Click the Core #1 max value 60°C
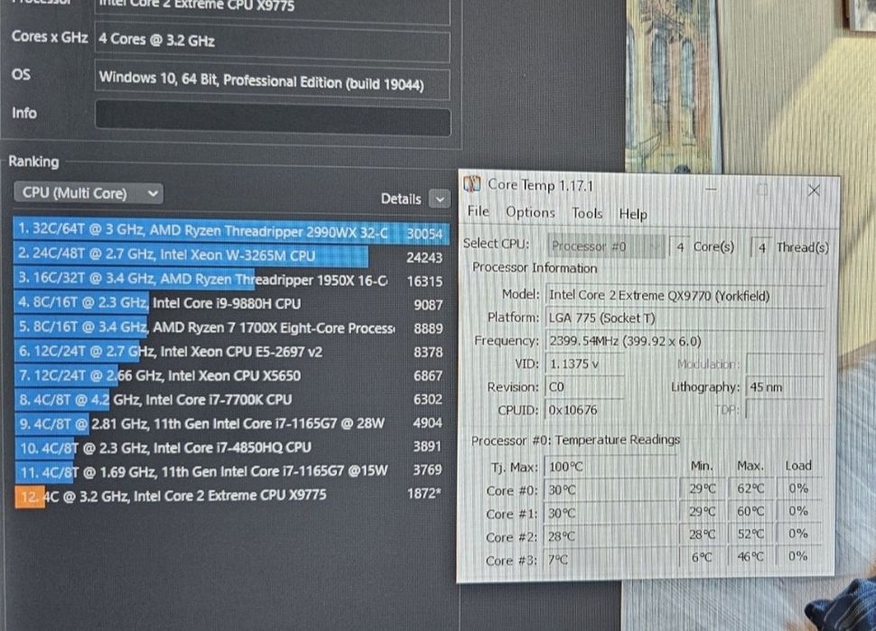The image size is (876, 631). (750, 512)
